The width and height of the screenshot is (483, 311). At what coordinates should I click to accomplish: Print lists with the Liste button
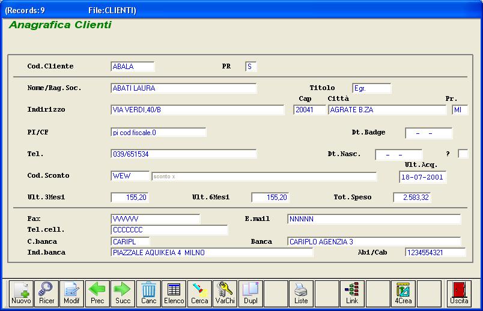pyautogui.click(x=301, y=294)
